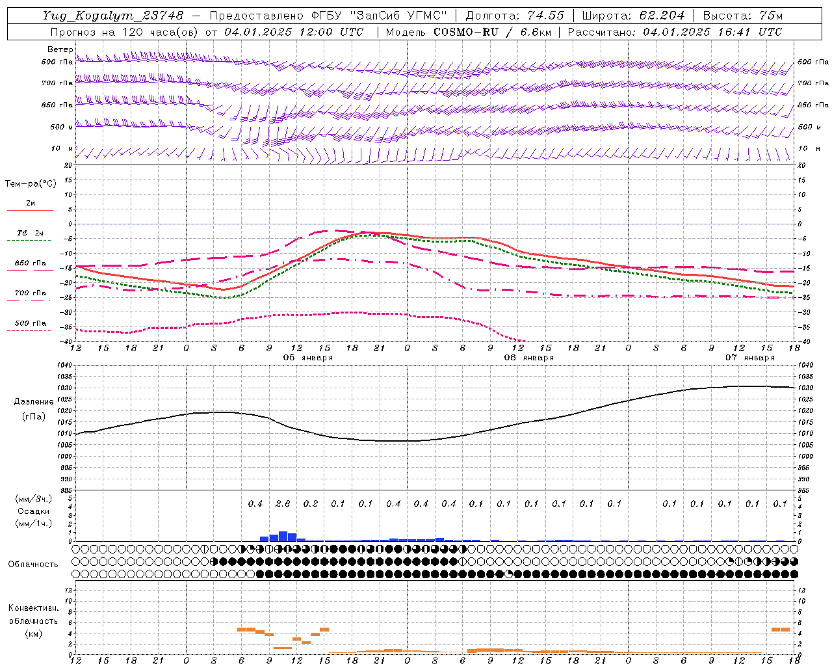Click the '05 января' date label
832x666 pixels.
pyautogui.click(x=308, y=358)
